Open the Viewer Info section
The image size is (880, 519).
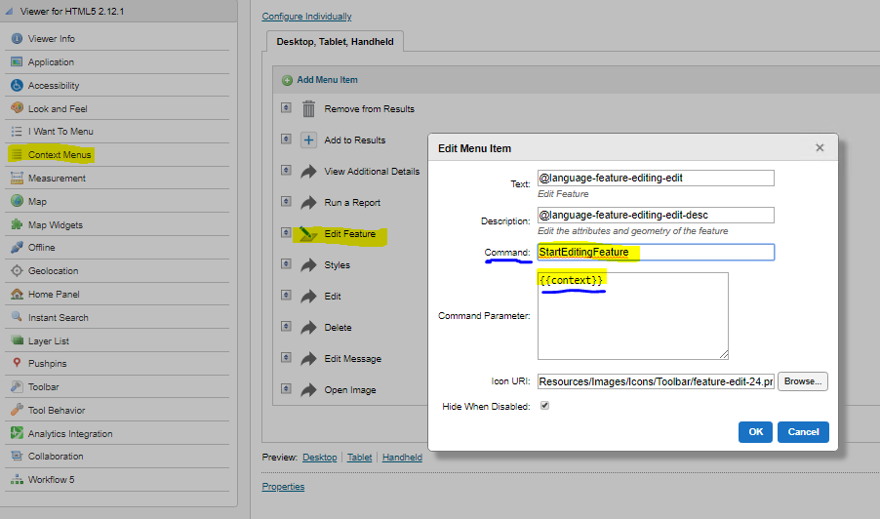51,39
